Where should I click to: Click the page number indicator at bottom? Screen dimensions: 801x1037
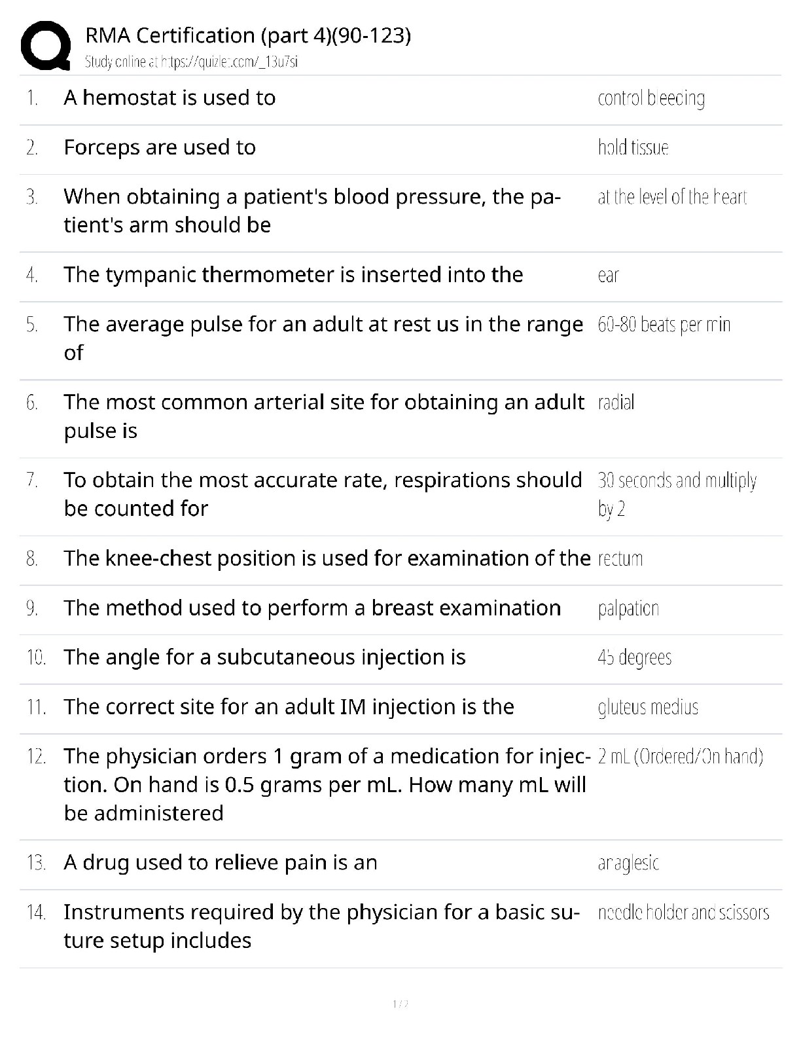pos(400,1004)
